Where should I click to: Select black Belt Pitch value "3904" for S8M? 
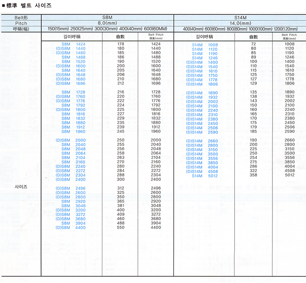[156, 223]
